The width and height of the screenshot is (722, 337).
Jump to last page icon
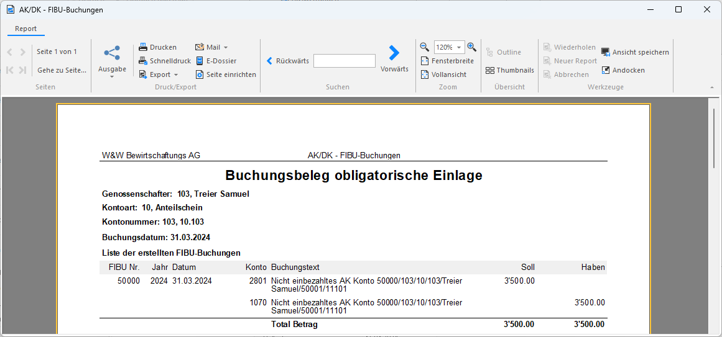coord(22,70)
